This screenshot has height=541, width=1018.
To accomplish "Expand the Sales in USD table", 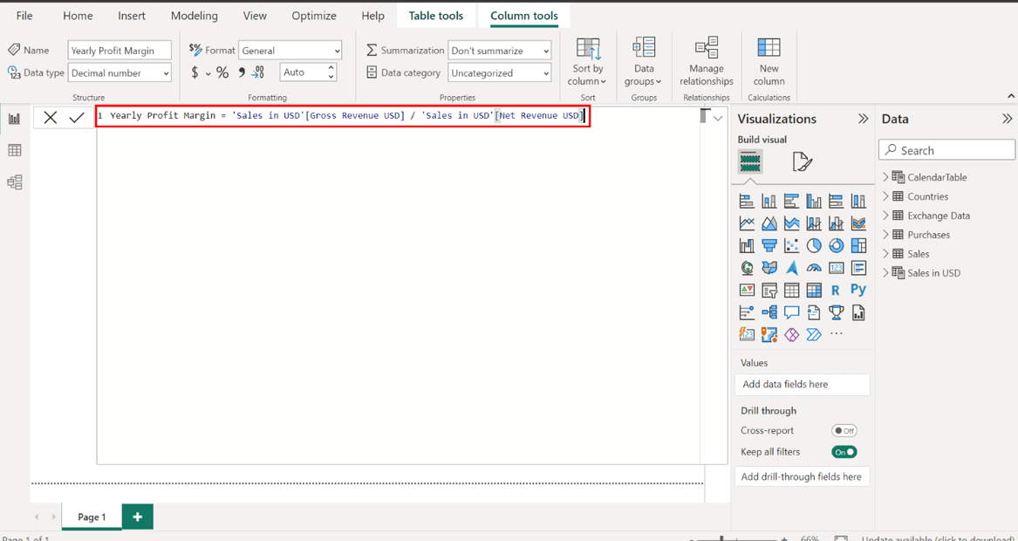I will tap(886, 273).
